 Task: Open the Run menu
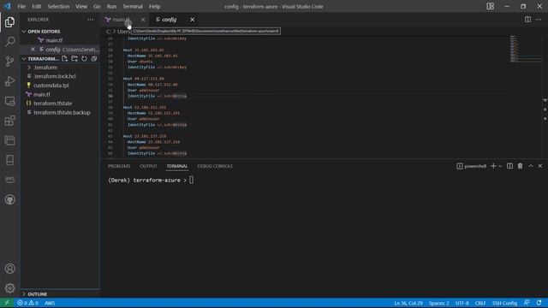coord(111,6)
